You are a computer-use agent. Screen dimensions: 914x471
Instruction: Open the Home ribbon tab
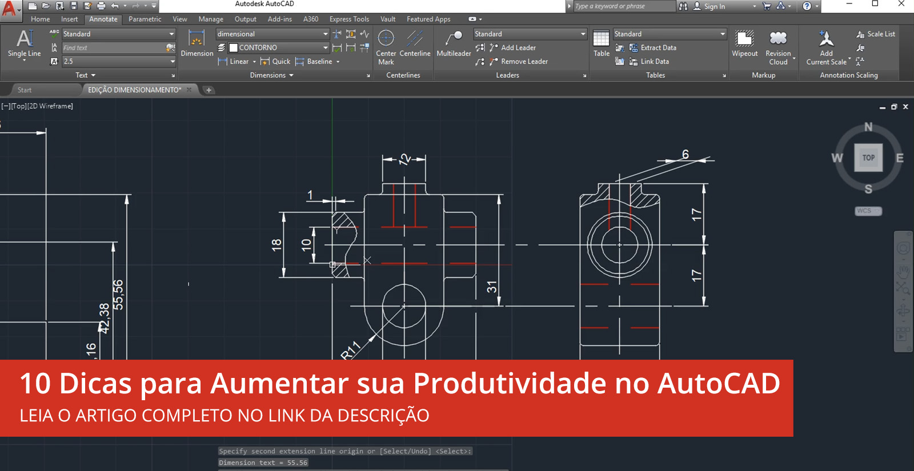pos(41,19)
